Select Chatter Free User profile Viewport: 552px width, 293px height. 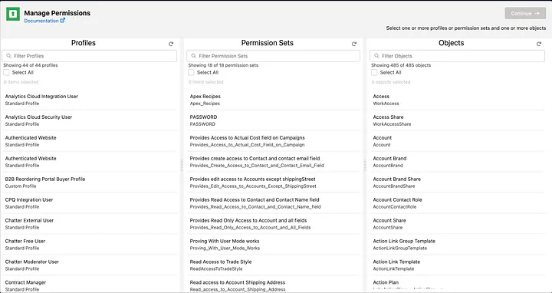pos(90,245)
